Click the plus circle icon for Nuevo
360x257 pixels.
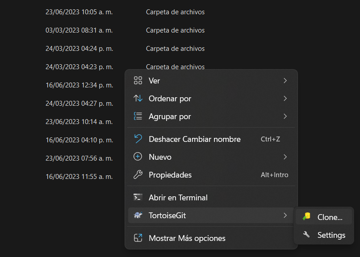coord(138,157)
